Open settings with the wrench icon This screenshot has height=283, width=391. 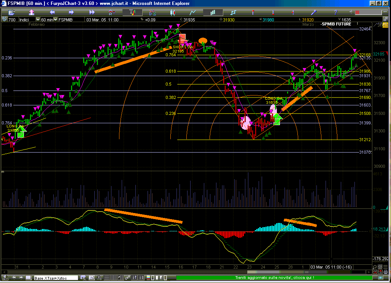pos(314,12)
